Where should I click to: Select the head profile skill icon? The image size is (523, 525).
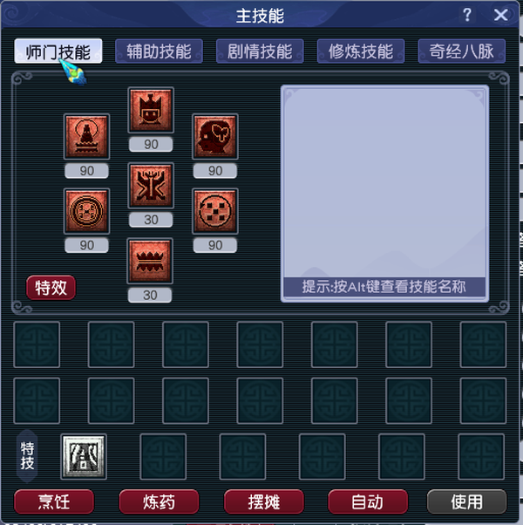point(215,136)
